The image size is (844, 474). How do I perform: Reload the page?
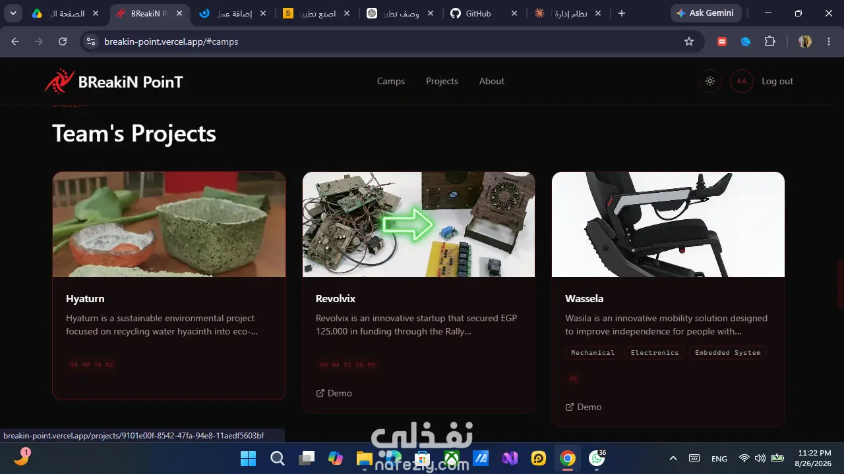tap(63, 41)
